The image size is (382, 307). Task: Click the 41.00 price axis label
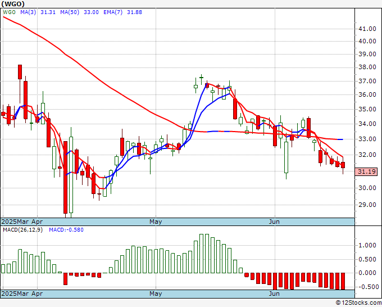[x=367, y=29]
